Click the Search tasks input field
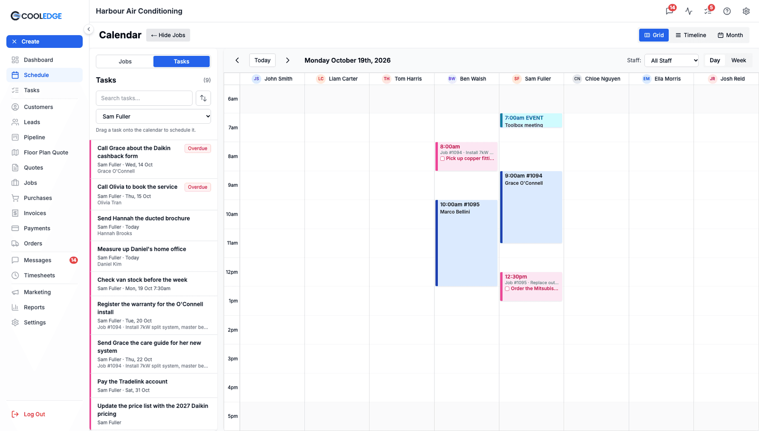This screenshot has height=431, width=759. pos(144,98)
